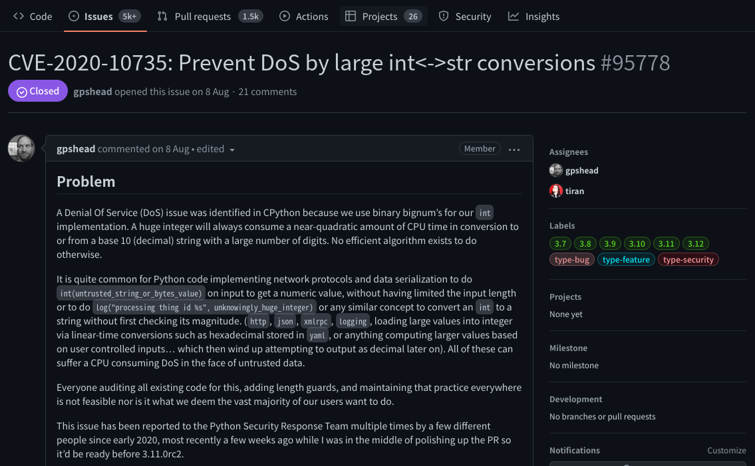Screen dimensions: 755x466
Task: Select the 3.10 label
Action: click(x=637, y=243)
